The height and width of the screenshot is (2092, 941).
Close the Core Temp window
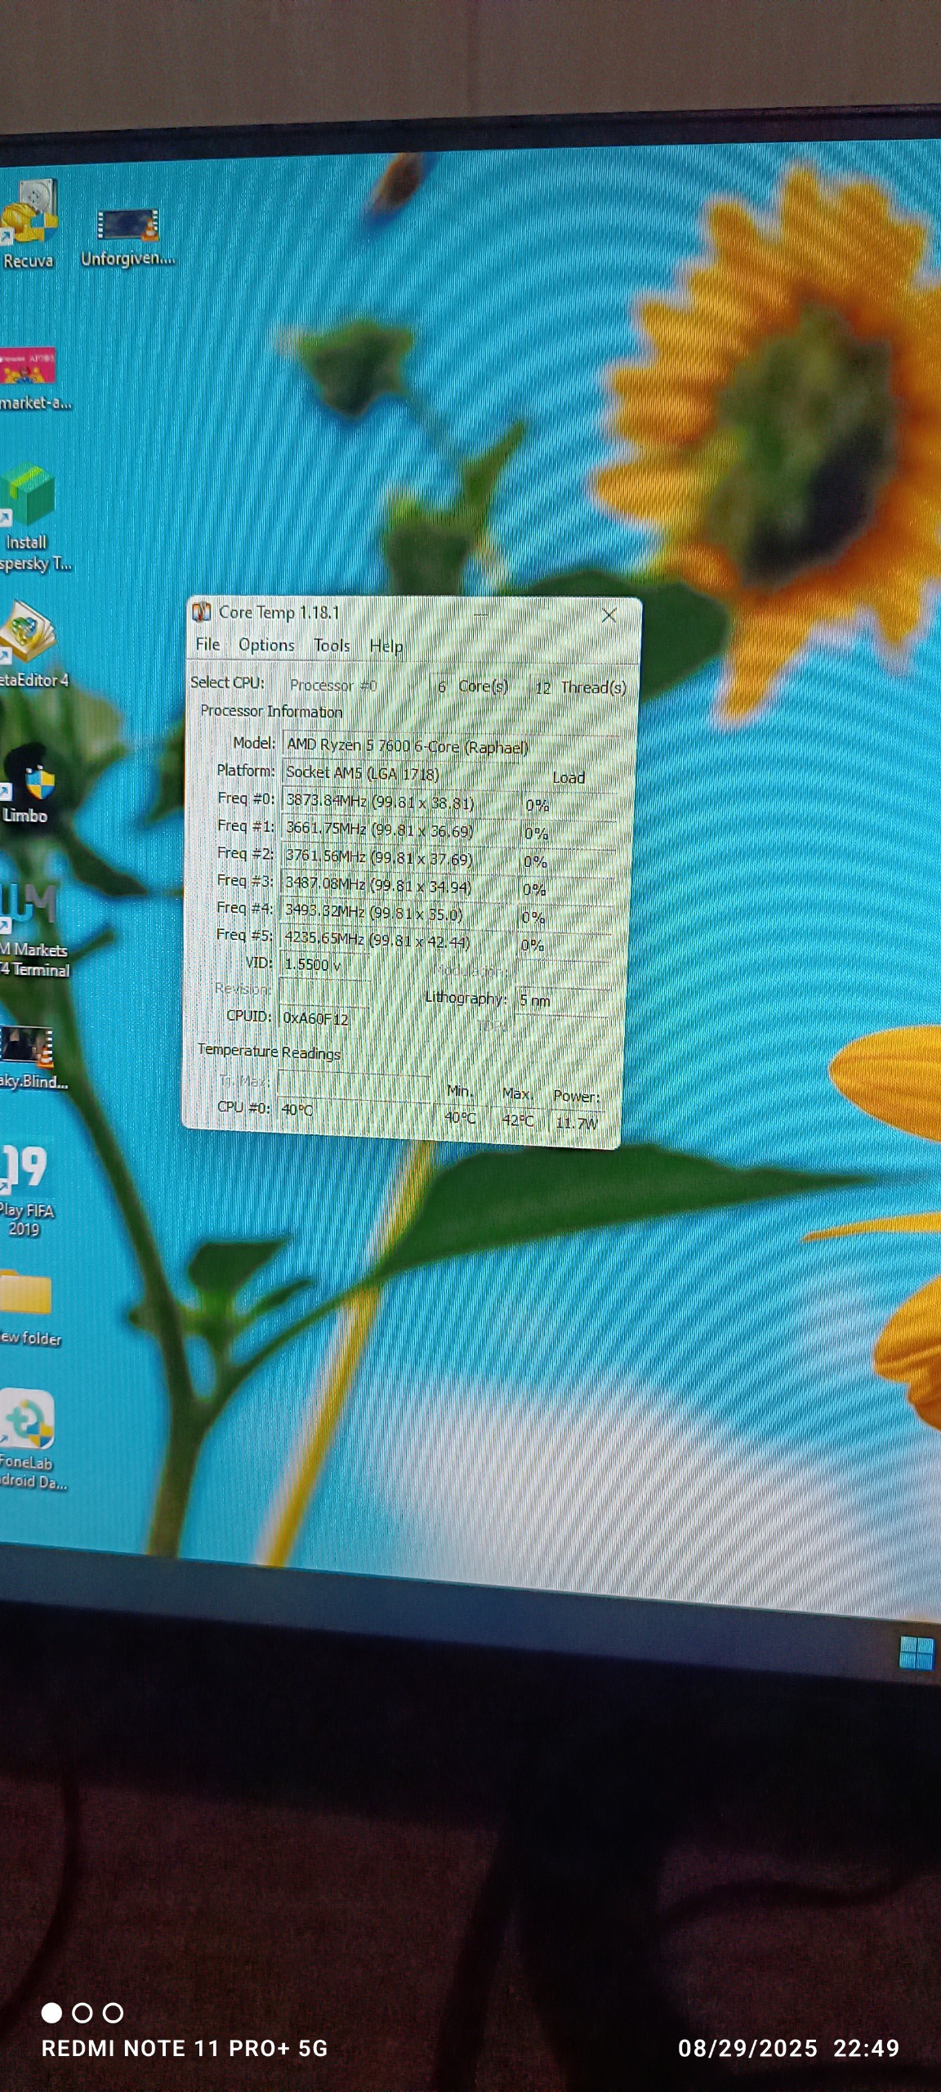pos(609,616)
